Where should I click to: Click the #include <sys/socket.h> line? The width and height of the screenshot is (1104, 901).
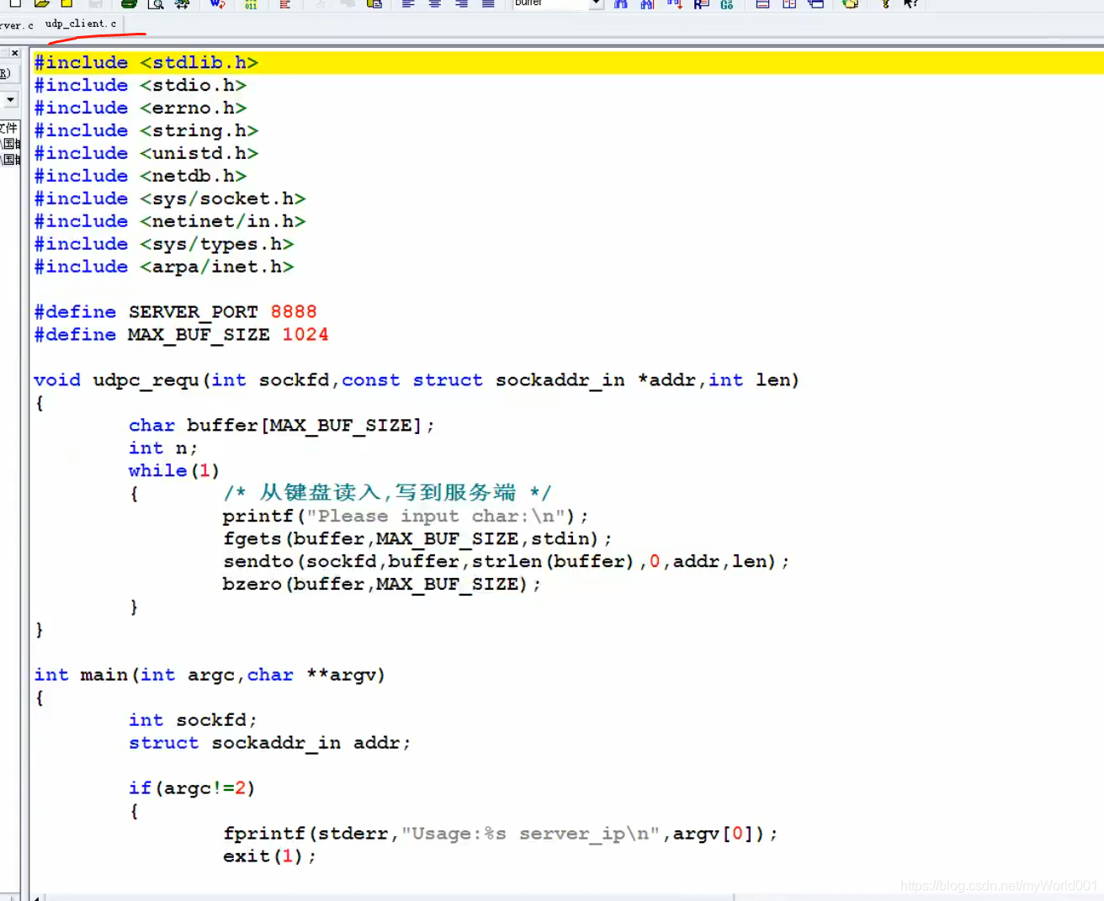170,199
